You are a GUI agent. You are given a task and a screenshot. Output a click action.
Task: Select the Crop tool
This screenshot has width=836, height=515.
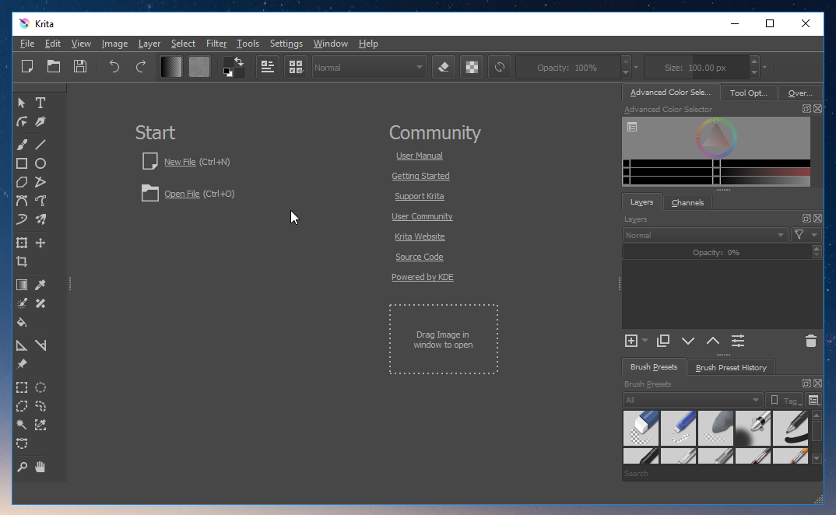tap(22, 262)
